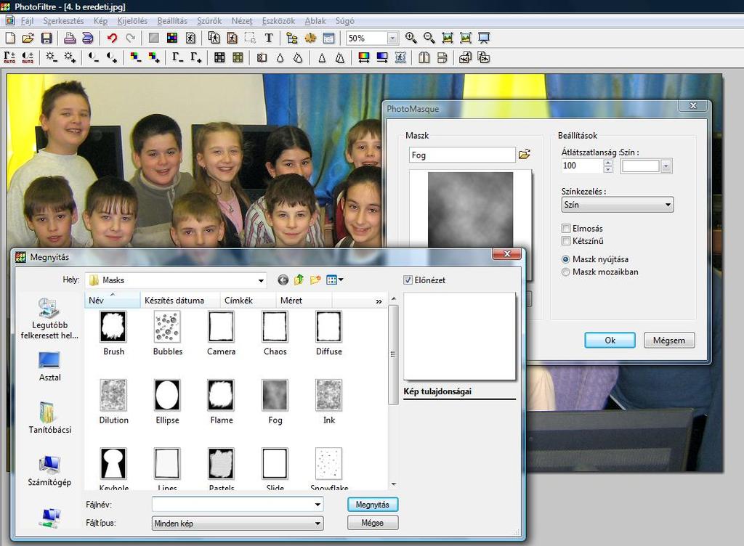The width and height of the screenshot is (744, 546).
Task: Increase Átlátszatlanság value with up spinner
Action: pos(608,163)
